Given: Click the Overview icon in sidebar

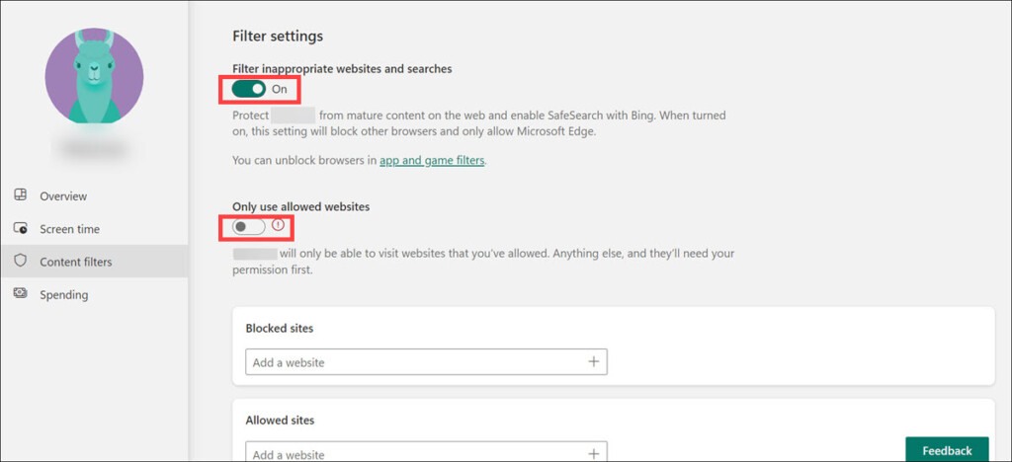Looking at the screenshot, I should point(20,195).
